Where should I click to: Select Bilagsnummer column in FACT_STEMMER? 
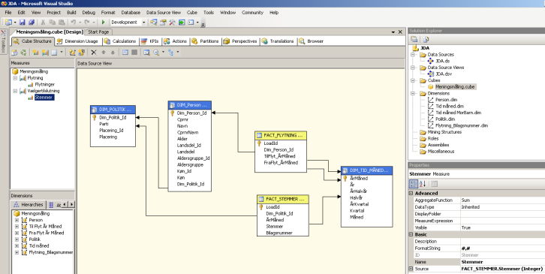pos(279,233)
